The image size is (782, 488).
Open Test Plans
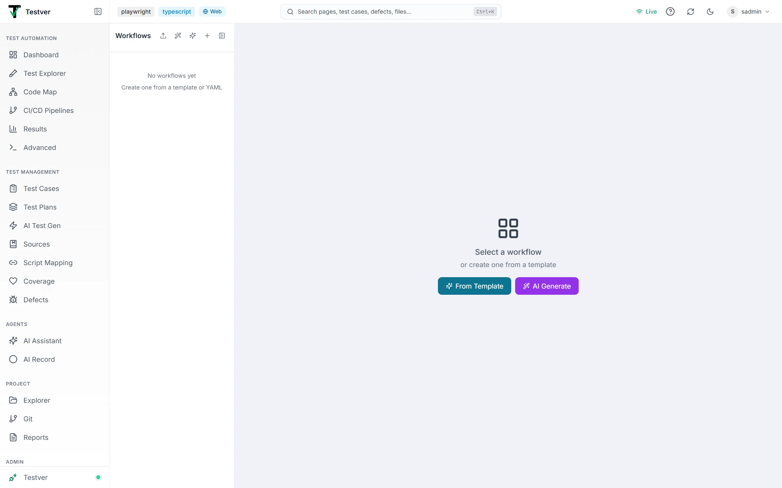point(54,207)
